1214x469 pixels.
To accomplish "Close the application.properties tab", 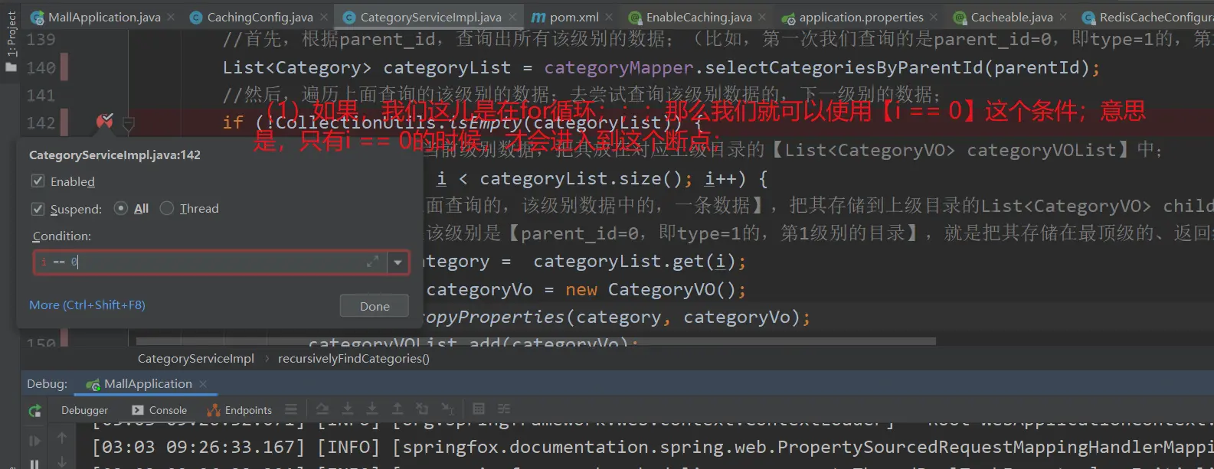I will (x=934, y=17).
